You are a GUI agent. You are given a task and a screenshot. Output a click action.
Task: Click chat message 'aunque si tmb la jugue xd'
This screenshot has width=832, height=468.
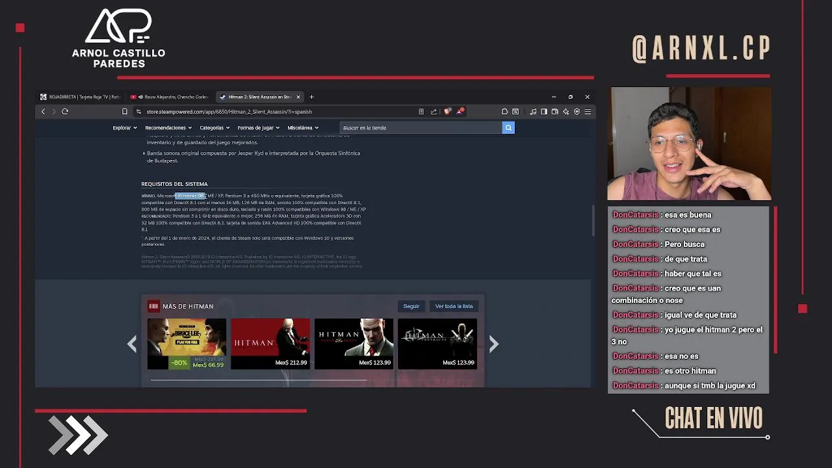click(710, 386)
